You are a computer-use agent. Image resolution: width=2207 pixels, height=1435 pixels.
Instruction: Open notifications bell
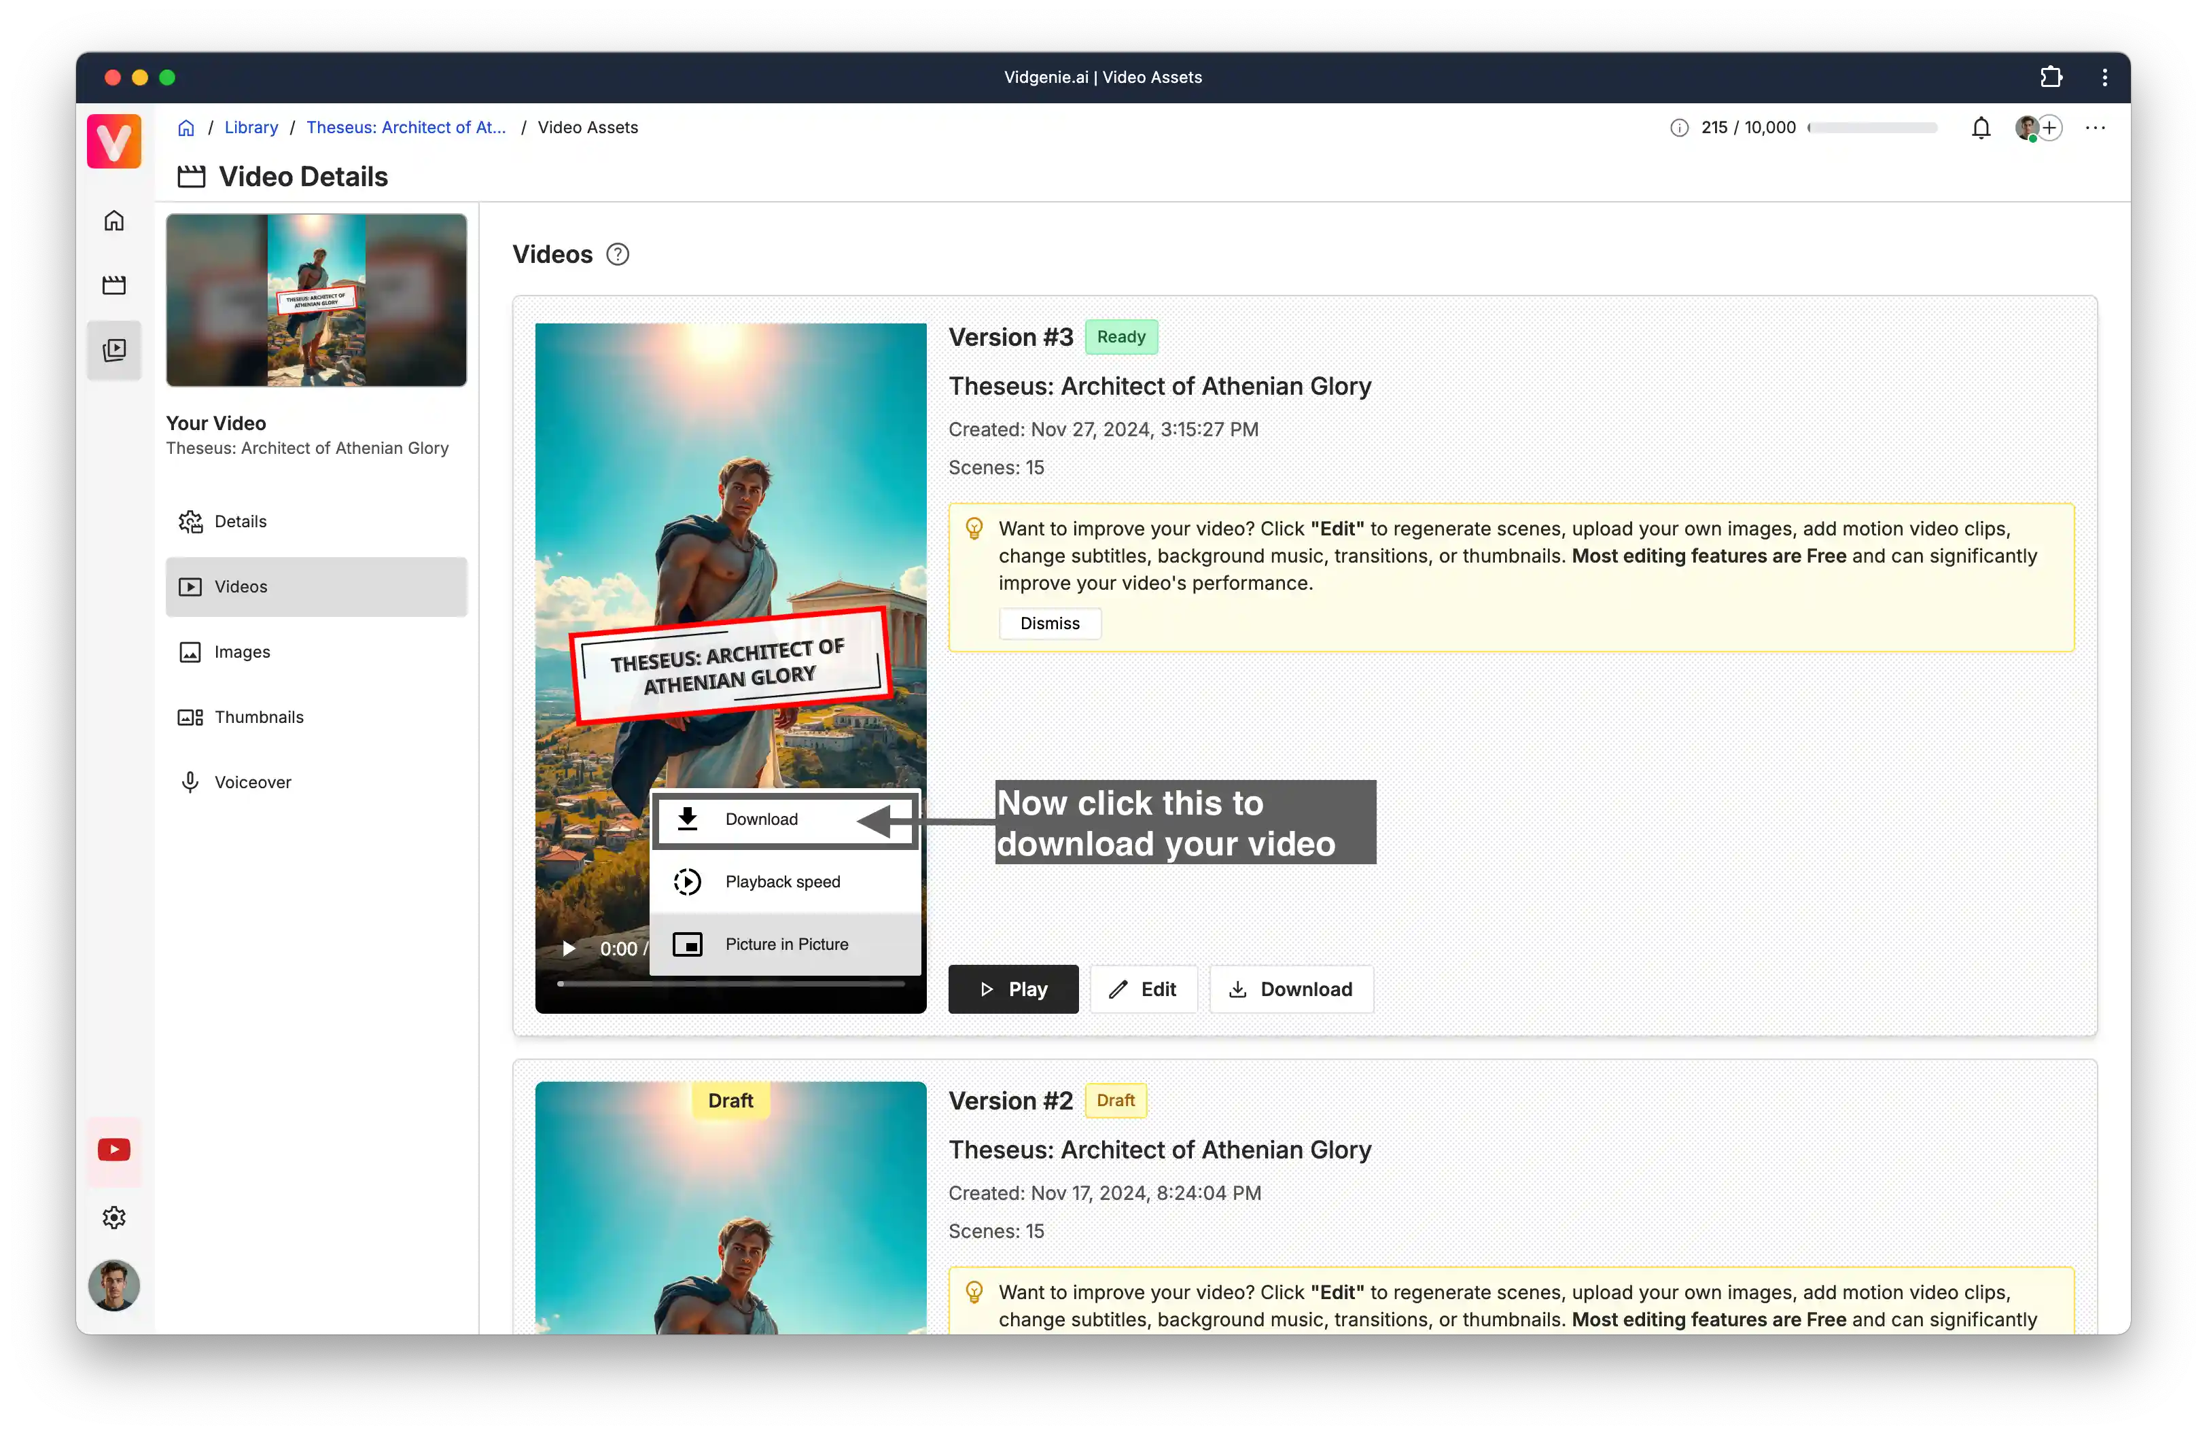(1980, 127)
